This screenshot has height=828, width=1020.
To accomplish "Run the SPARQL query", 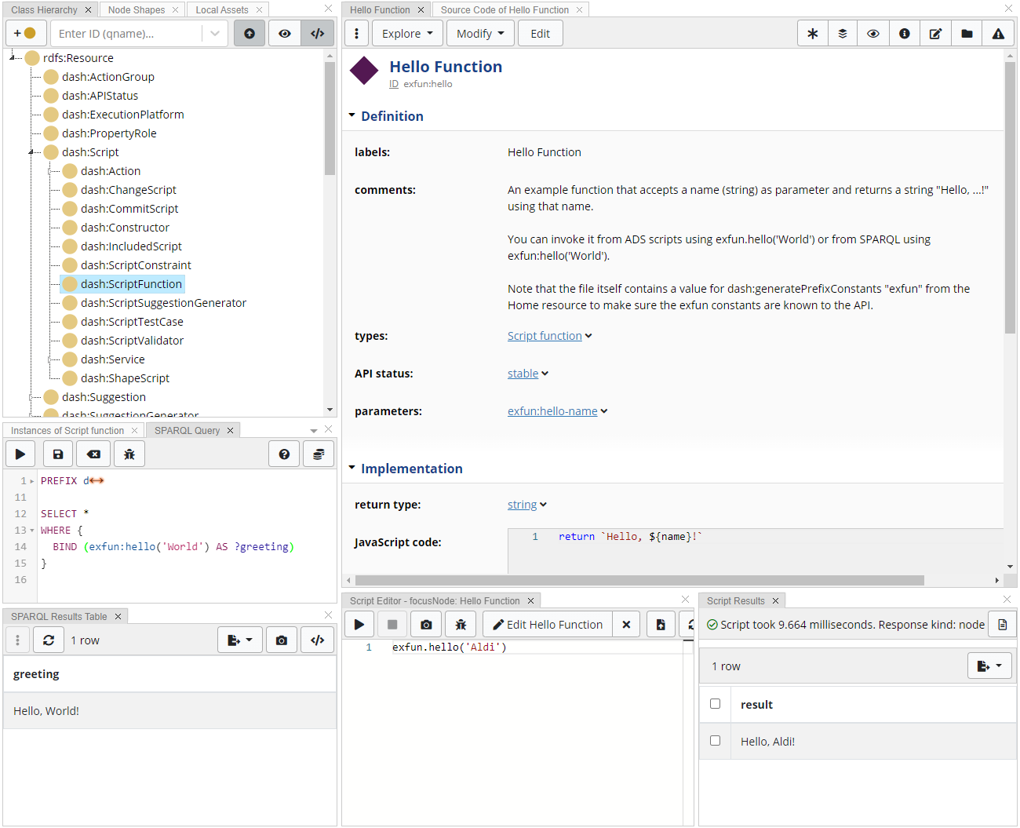I will point(20,454).
